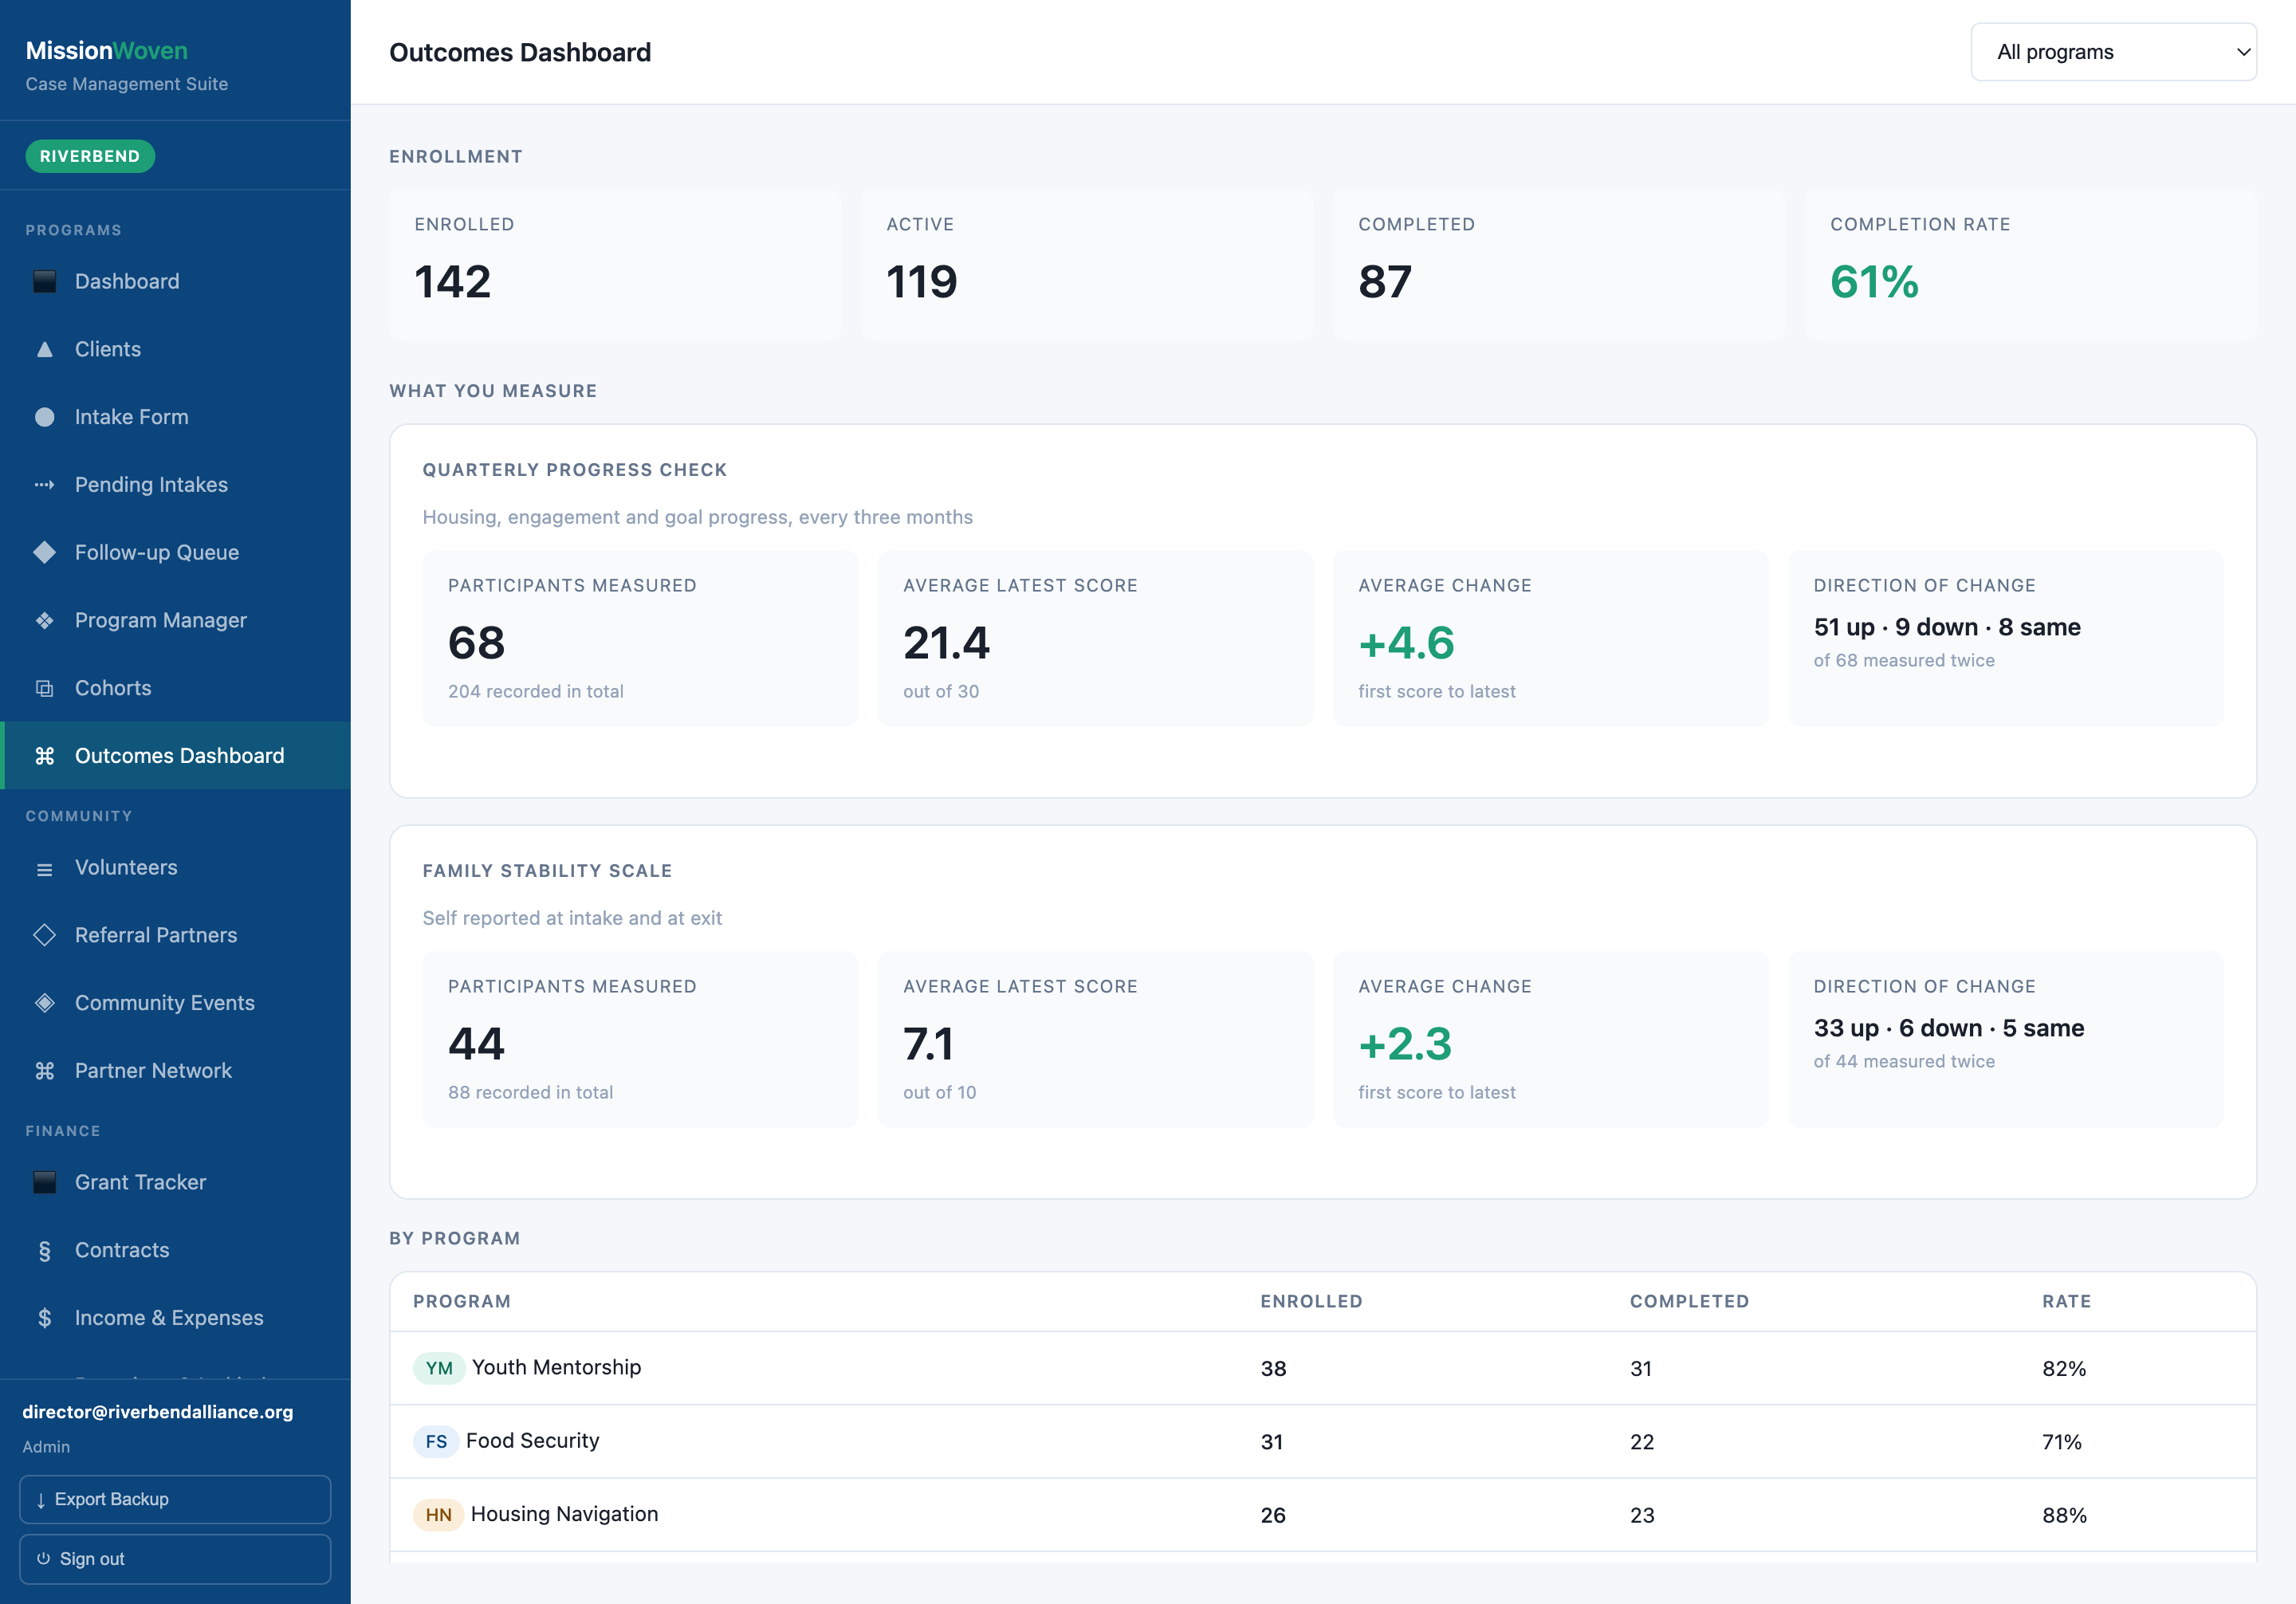Image resolution: width=2296 pixels, height=1604 pixels.
Task: Click the Export Backup button
Action: pyautogui.click(x=175, y=1500)
